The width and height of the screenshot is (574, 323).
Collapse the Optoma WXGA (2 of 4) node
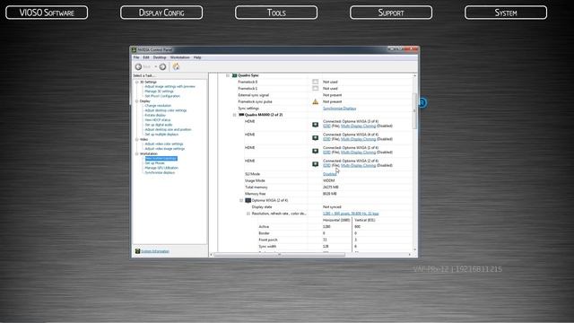coord(241,201)
